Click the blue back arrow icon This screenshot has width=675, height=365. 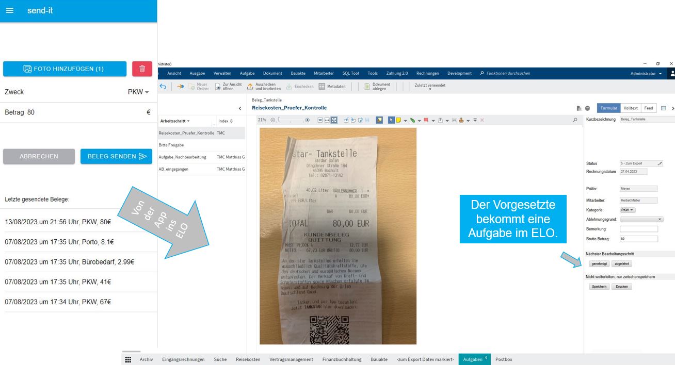coord(163,87)
